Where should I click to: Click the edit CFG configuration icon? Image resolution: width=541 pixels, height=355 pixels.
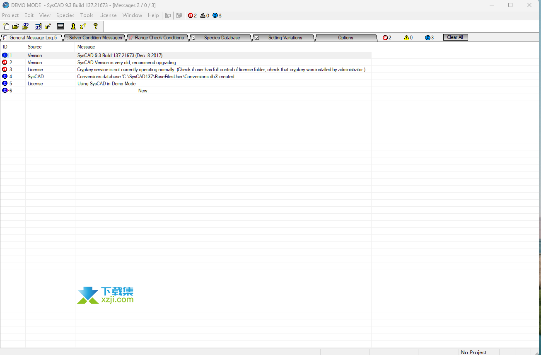tap(38, 26)
